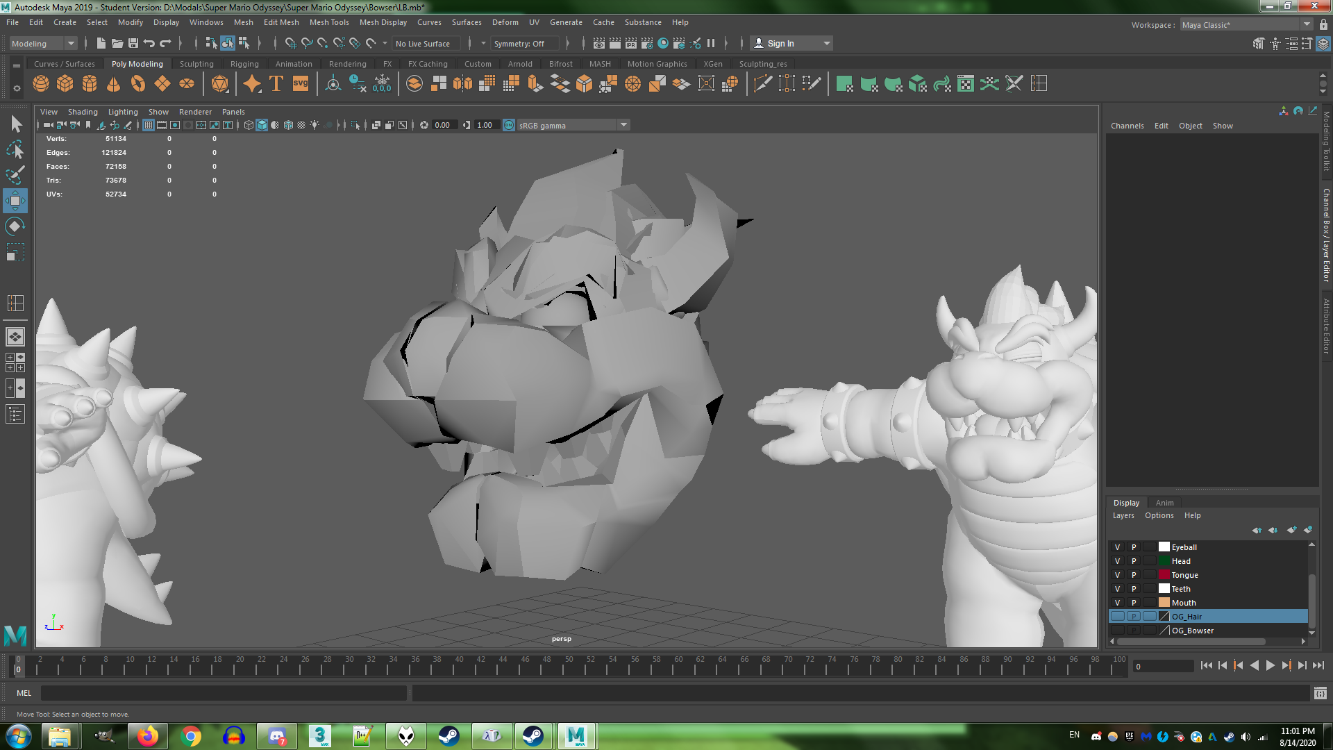Open the viewport Shading menu
The image size is (1333, 750).
(83, 112)
